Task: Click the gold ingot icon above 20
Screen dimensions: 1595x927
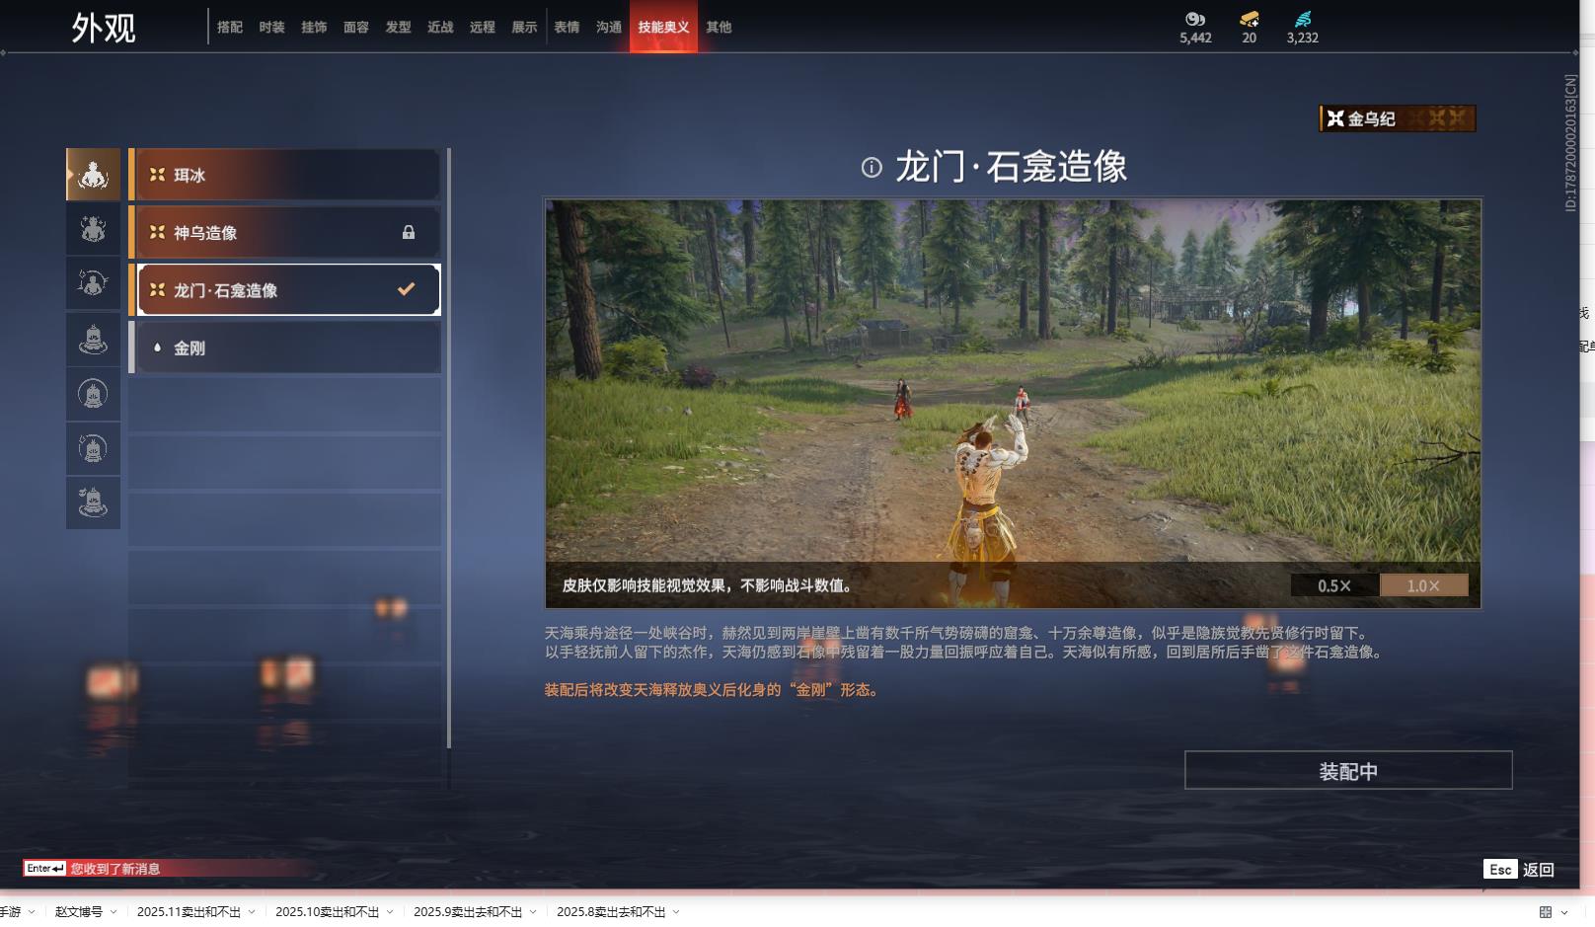Action: pyautogui.click(x=1250, y=19)
